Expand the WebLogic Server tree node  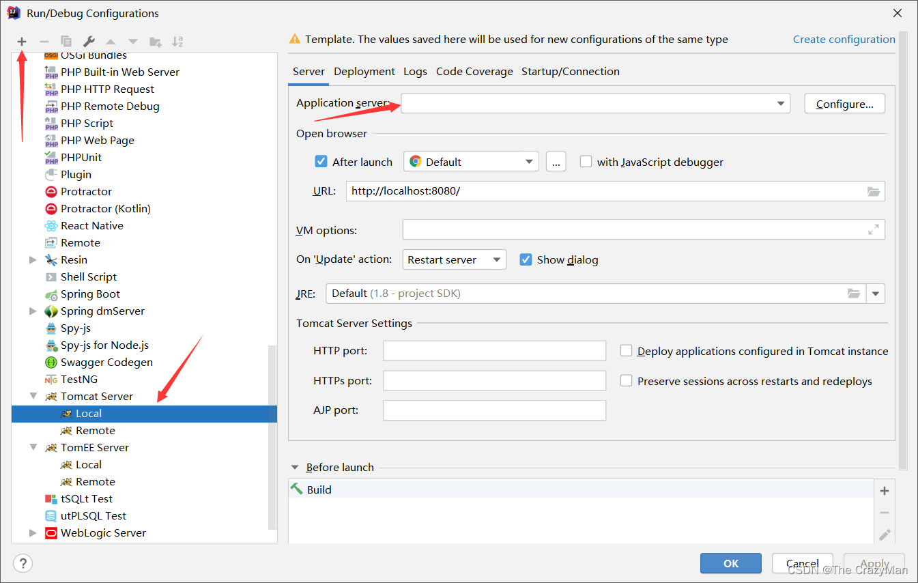click(33, 533)
